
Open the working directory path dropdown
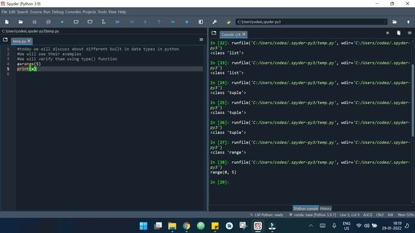pyautogui.click(x=385, y=22)
